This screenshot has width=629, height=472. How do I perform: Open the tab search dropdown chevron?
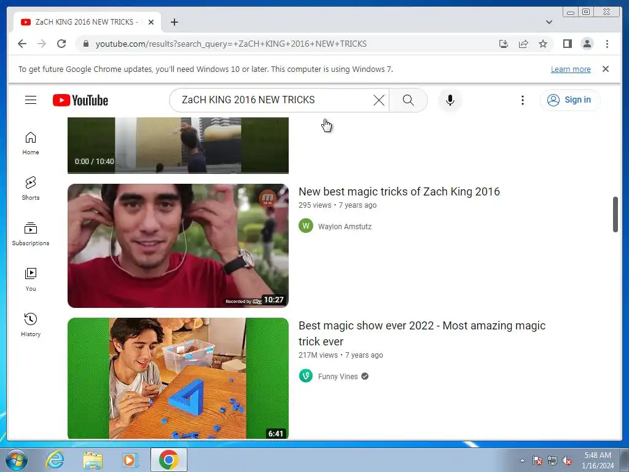tap(549, 22)
